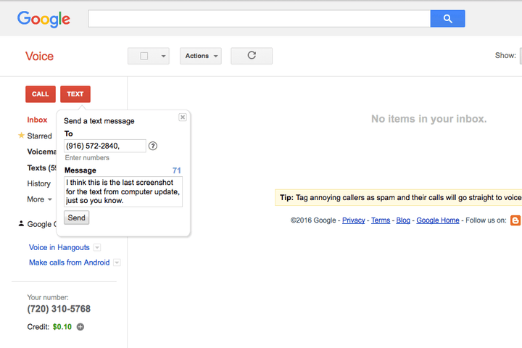Click the To phone number field

[105, 146]
